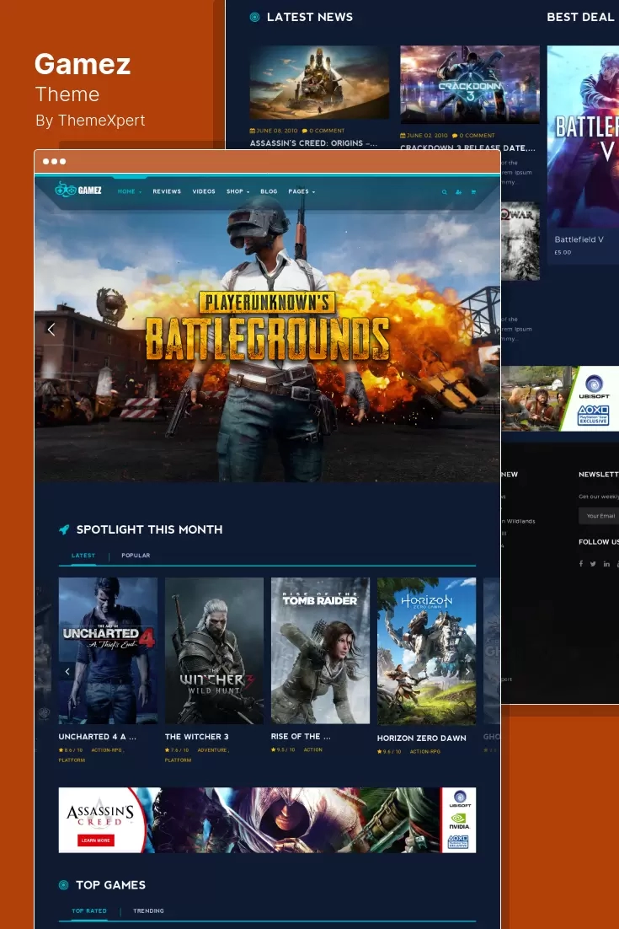
Task: Click the PlayerUnknown's Battlegrounds hero title
Action: pyautogui.click(x=268, y=326)
